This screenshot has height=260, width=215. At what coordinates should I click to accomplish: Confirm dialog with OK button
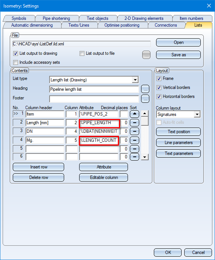pyautogui.click(x=168, y=252)
